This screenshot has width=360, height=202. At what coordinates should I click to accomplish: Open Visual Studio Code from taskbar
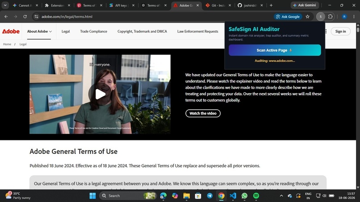click(233, 196)
